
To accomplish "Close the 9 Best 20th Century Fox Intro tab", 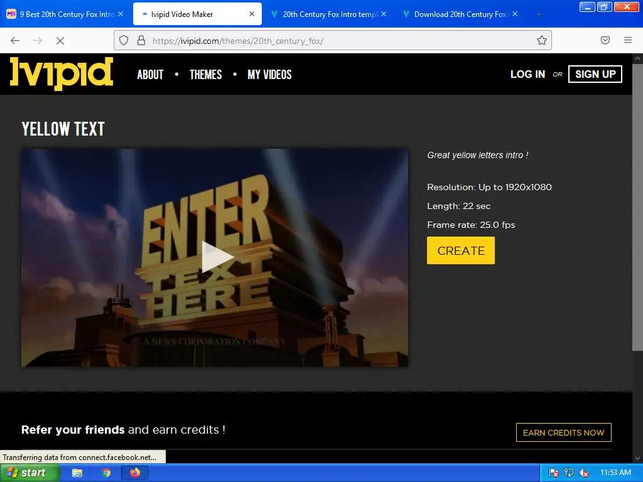I will click(121, 14).
